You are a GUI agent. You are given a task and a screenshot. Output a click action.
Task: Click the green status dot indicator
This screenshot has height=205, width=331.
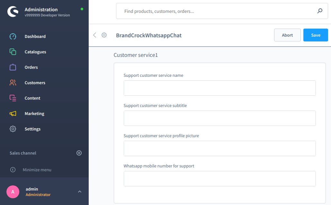pyautogui.click(x=82, y=9)
